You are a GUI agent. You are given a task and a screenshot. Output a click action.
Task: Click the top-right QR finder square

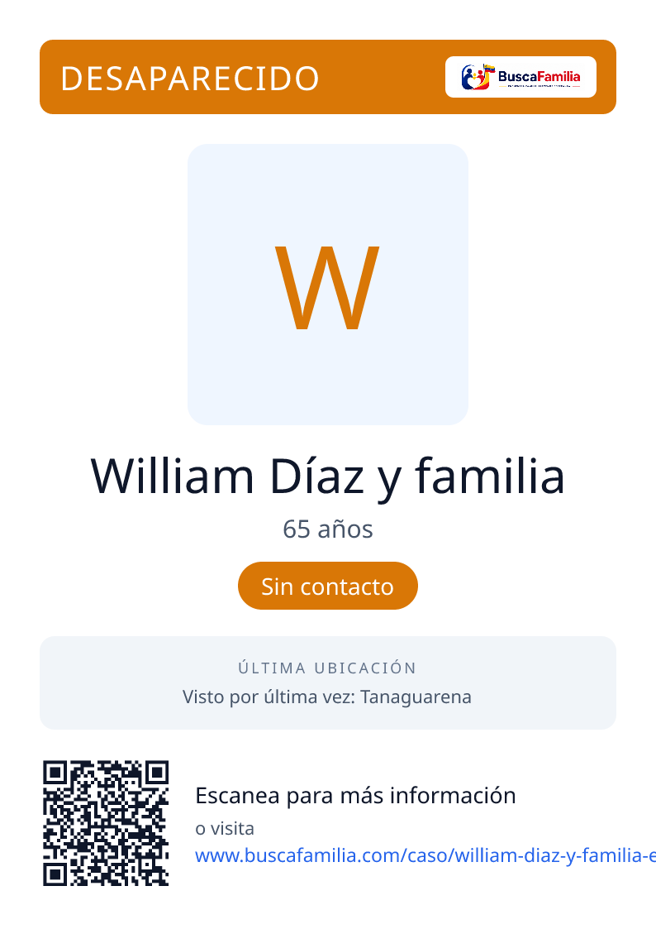point(157,773)
